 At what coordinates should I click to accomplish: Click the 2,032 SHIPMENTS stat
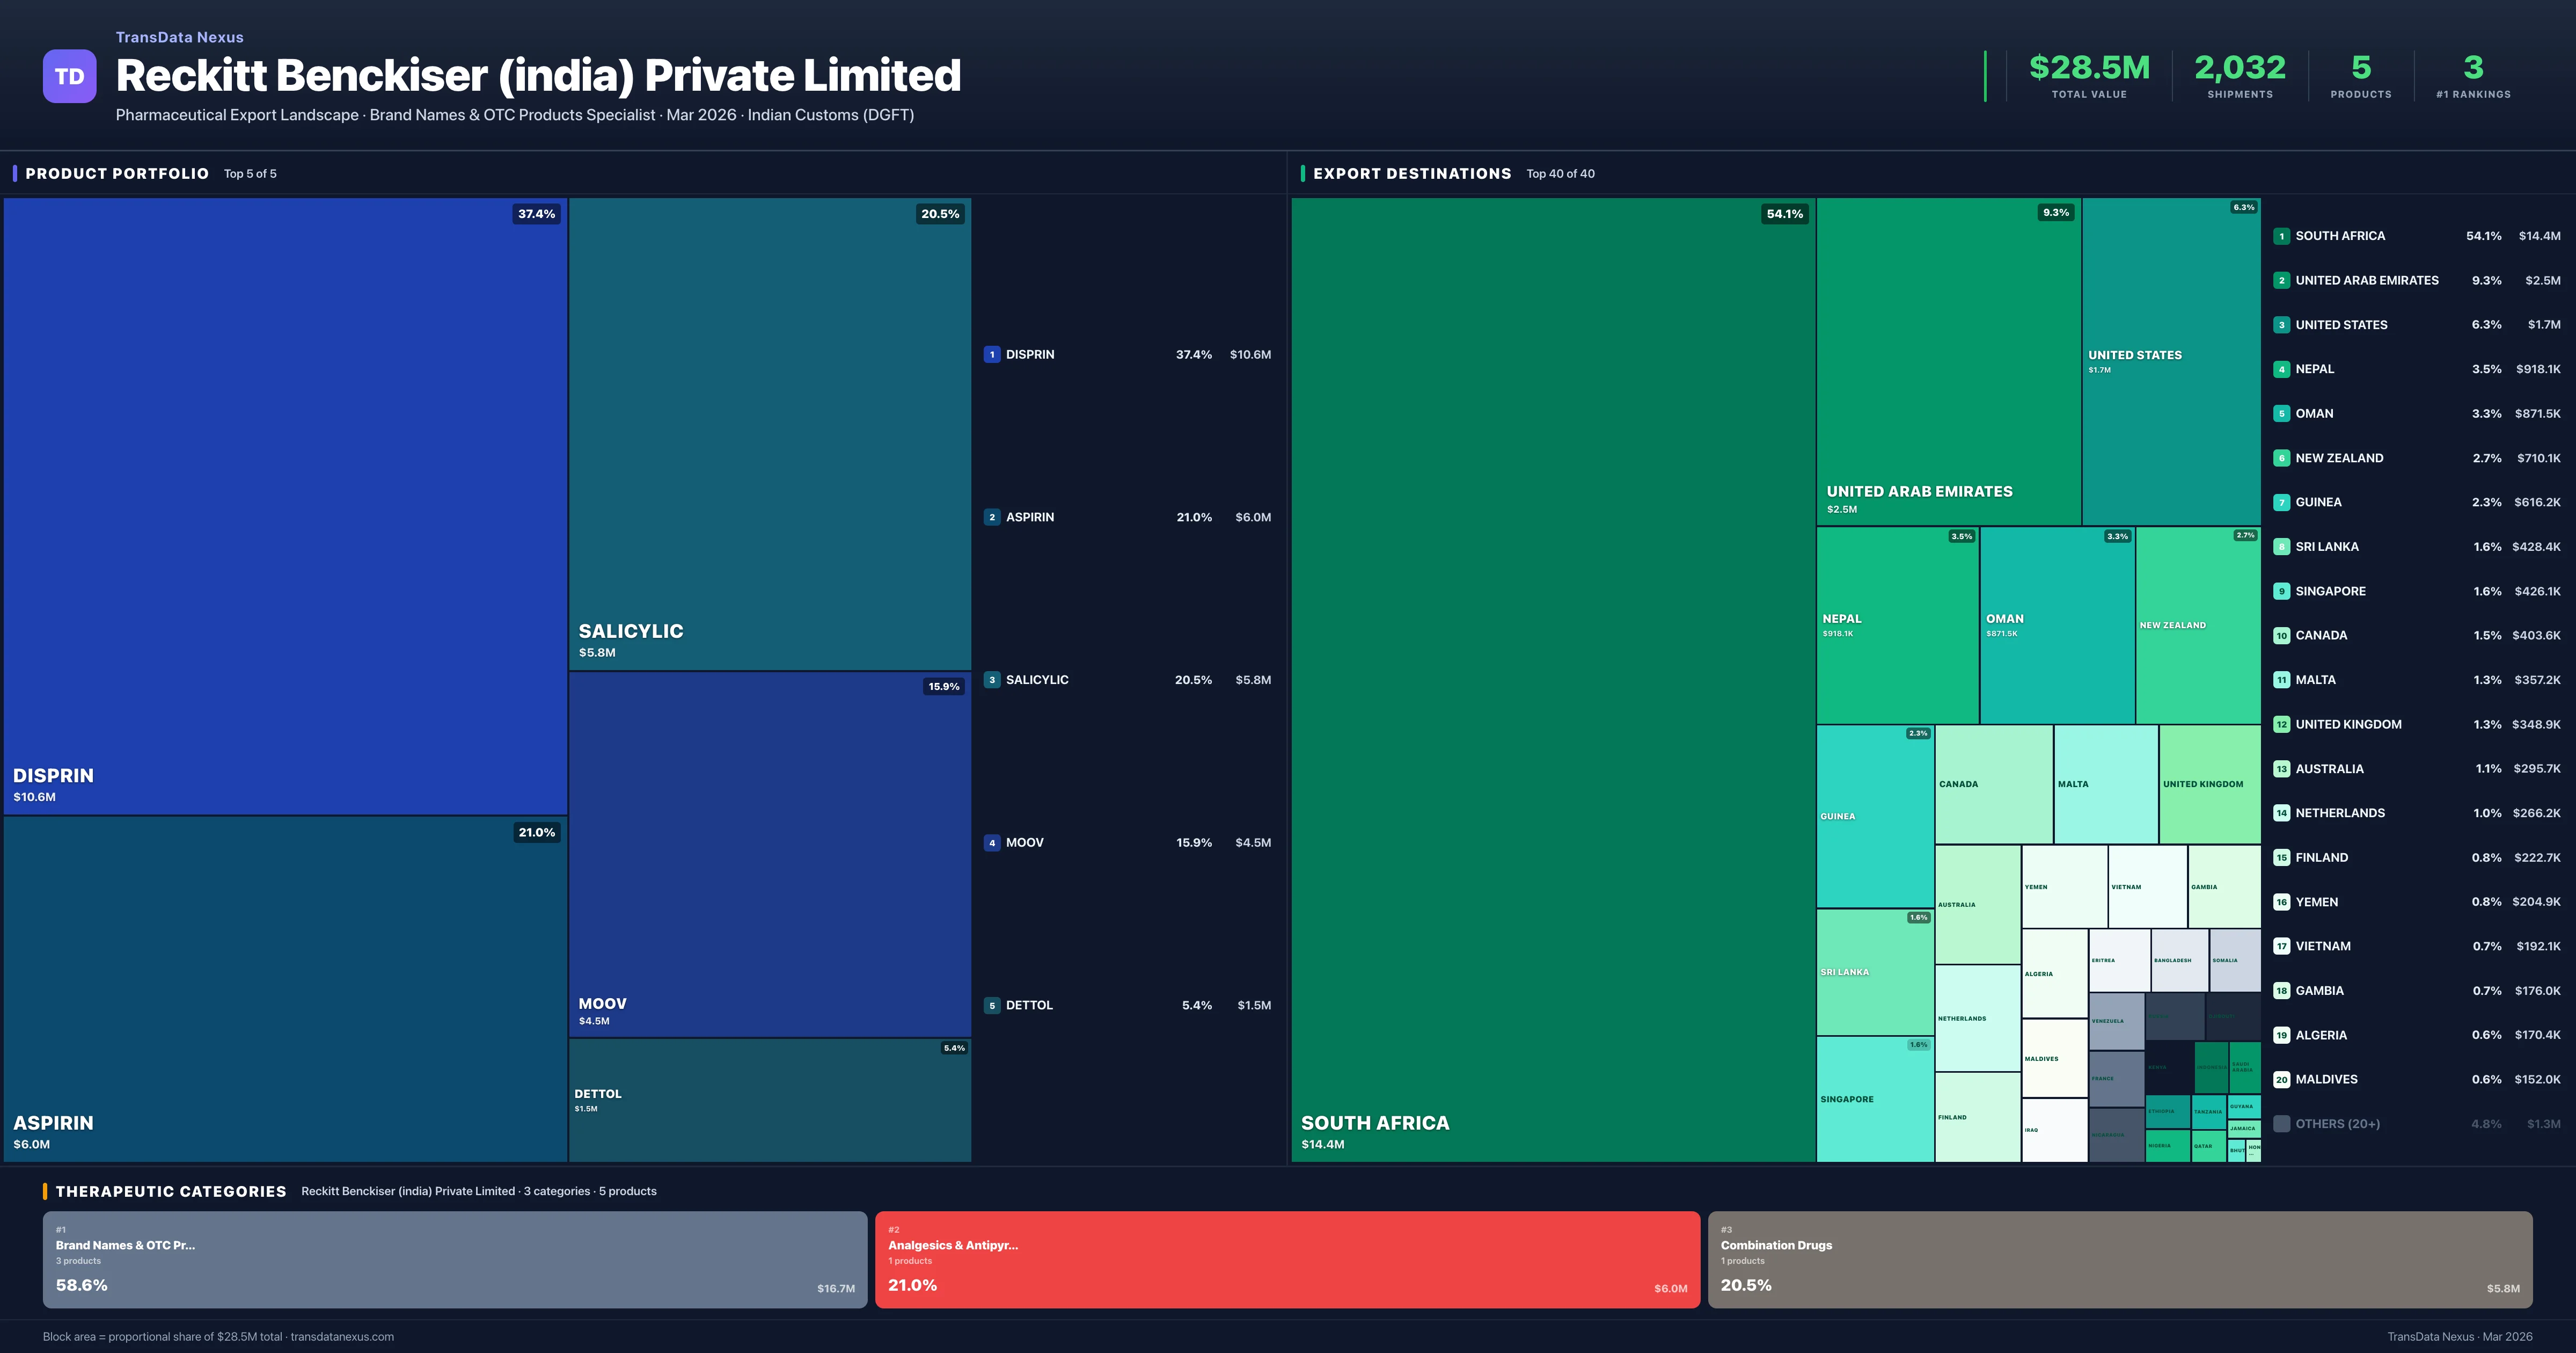tap(2239, 75)
